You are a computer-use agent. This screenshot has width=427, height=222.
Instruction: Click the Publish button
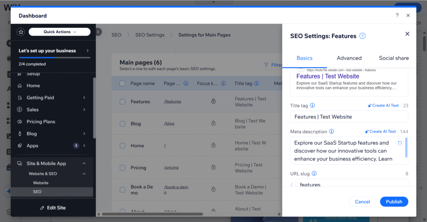394,202
